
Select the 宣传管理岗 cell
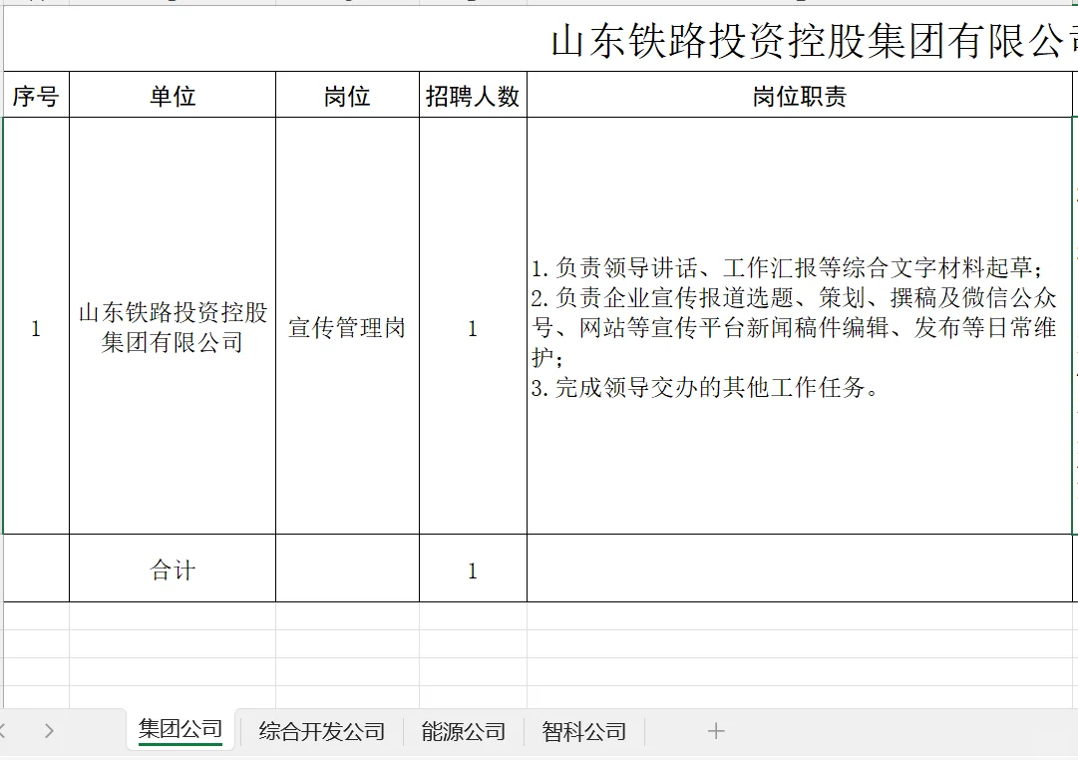tap(347, 326)
